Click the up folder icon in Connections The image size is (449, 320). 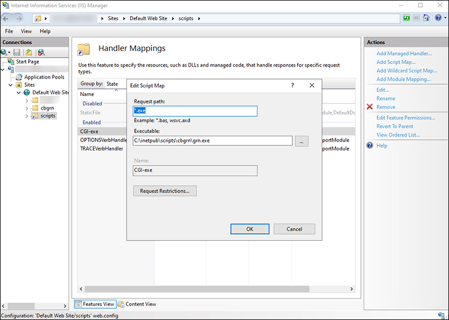29,52
